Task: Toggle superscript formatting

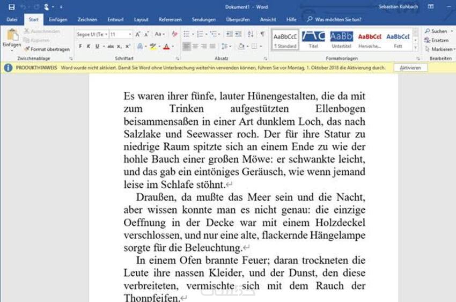Action: (x=127, y=46)
